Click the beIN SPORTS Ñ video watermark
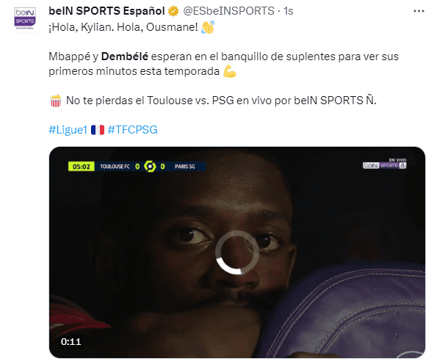Viewport: 437px width, 364px height. 385,164
